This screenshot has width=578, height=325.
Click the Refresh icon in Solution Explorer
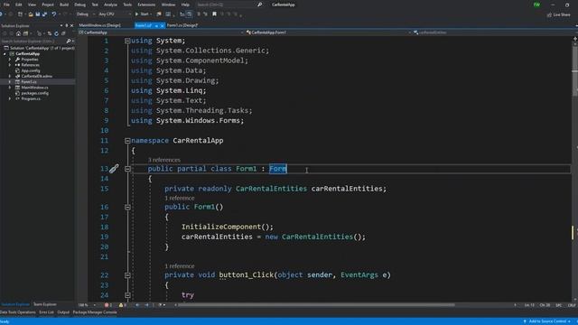[x=56, y=33]
